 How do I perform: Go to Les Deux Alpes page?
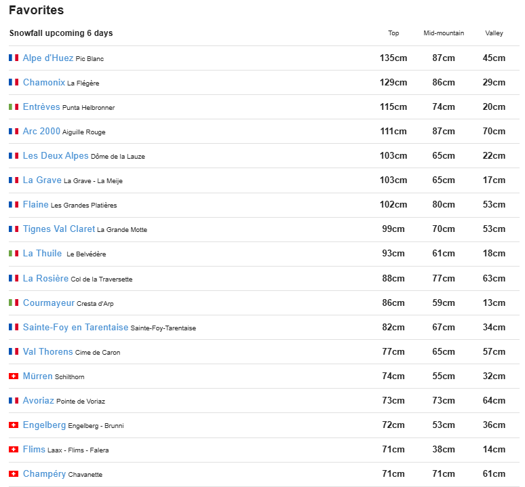(x=56, y=156)
